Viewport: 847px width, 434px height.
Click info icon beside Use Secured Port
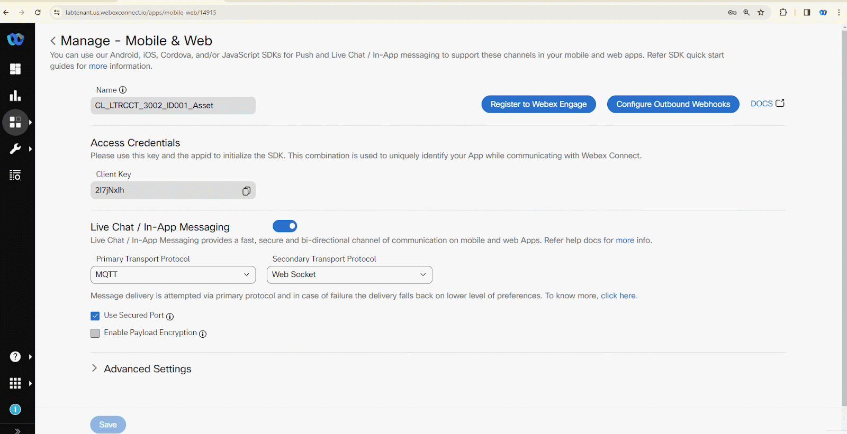tap(170, 317)
